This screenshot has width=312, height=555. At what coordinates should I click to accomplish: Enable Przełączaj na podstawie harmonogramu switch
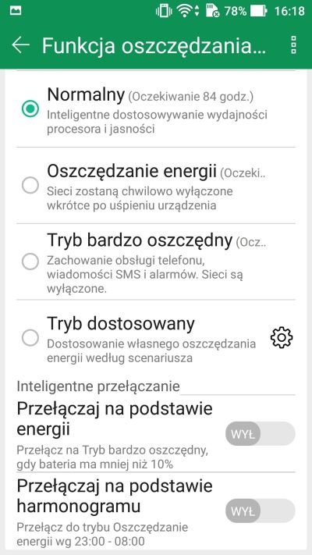point(260,511)
